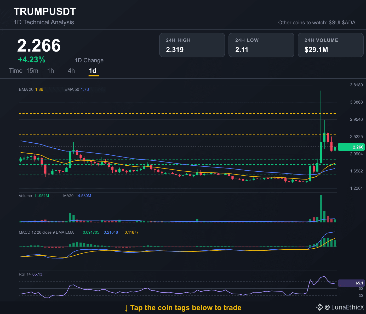Viewport: 366px width, 314px height.
Task: Click the 'Time' label beside timeframes
Action: (16, 71)
